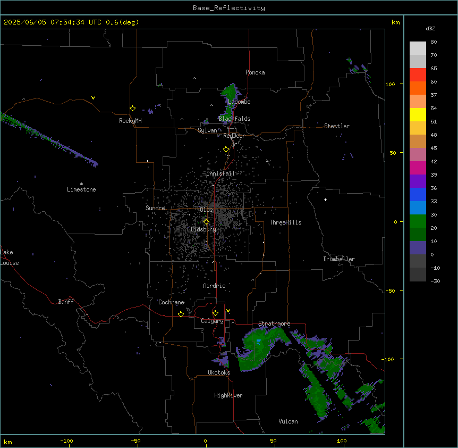Click the Stettler town label
458x448 pixels.
(x=337, y=126)
